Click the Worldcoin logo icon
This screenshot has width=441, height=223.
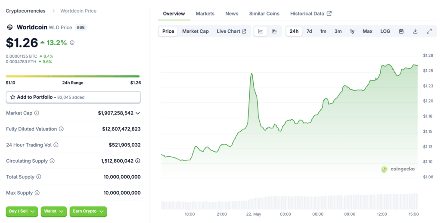coord(9,27)
